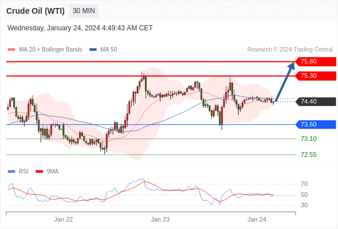
Task: Click the RSI 70 axis value
Action: tap(304, 184)
